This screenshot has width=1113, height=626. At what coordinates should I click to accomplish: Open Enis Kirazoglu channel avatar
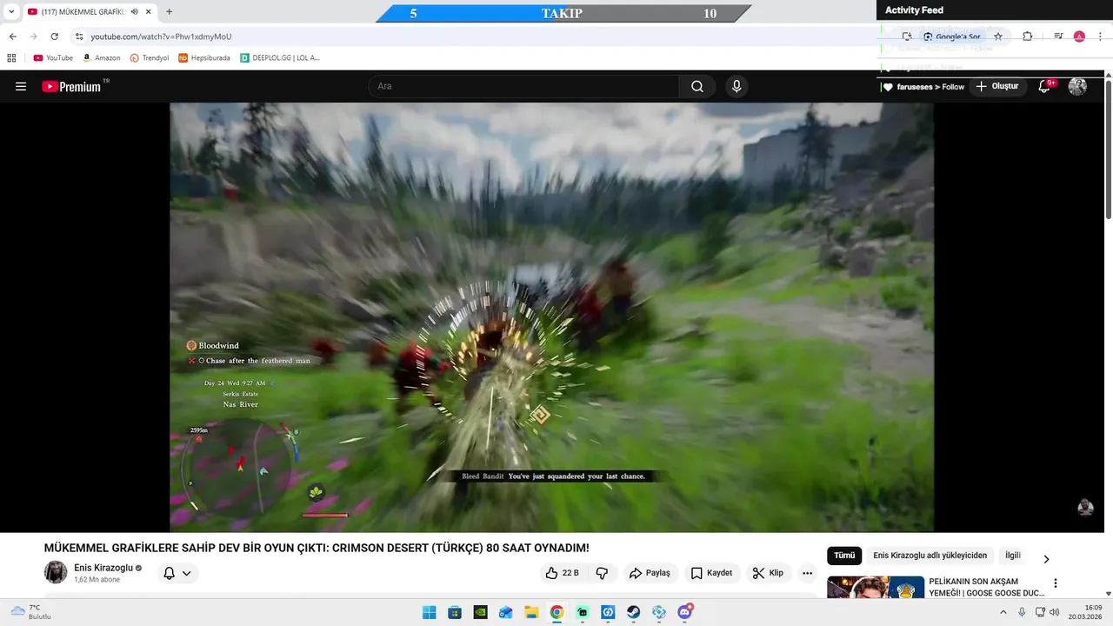pos(56,572)
